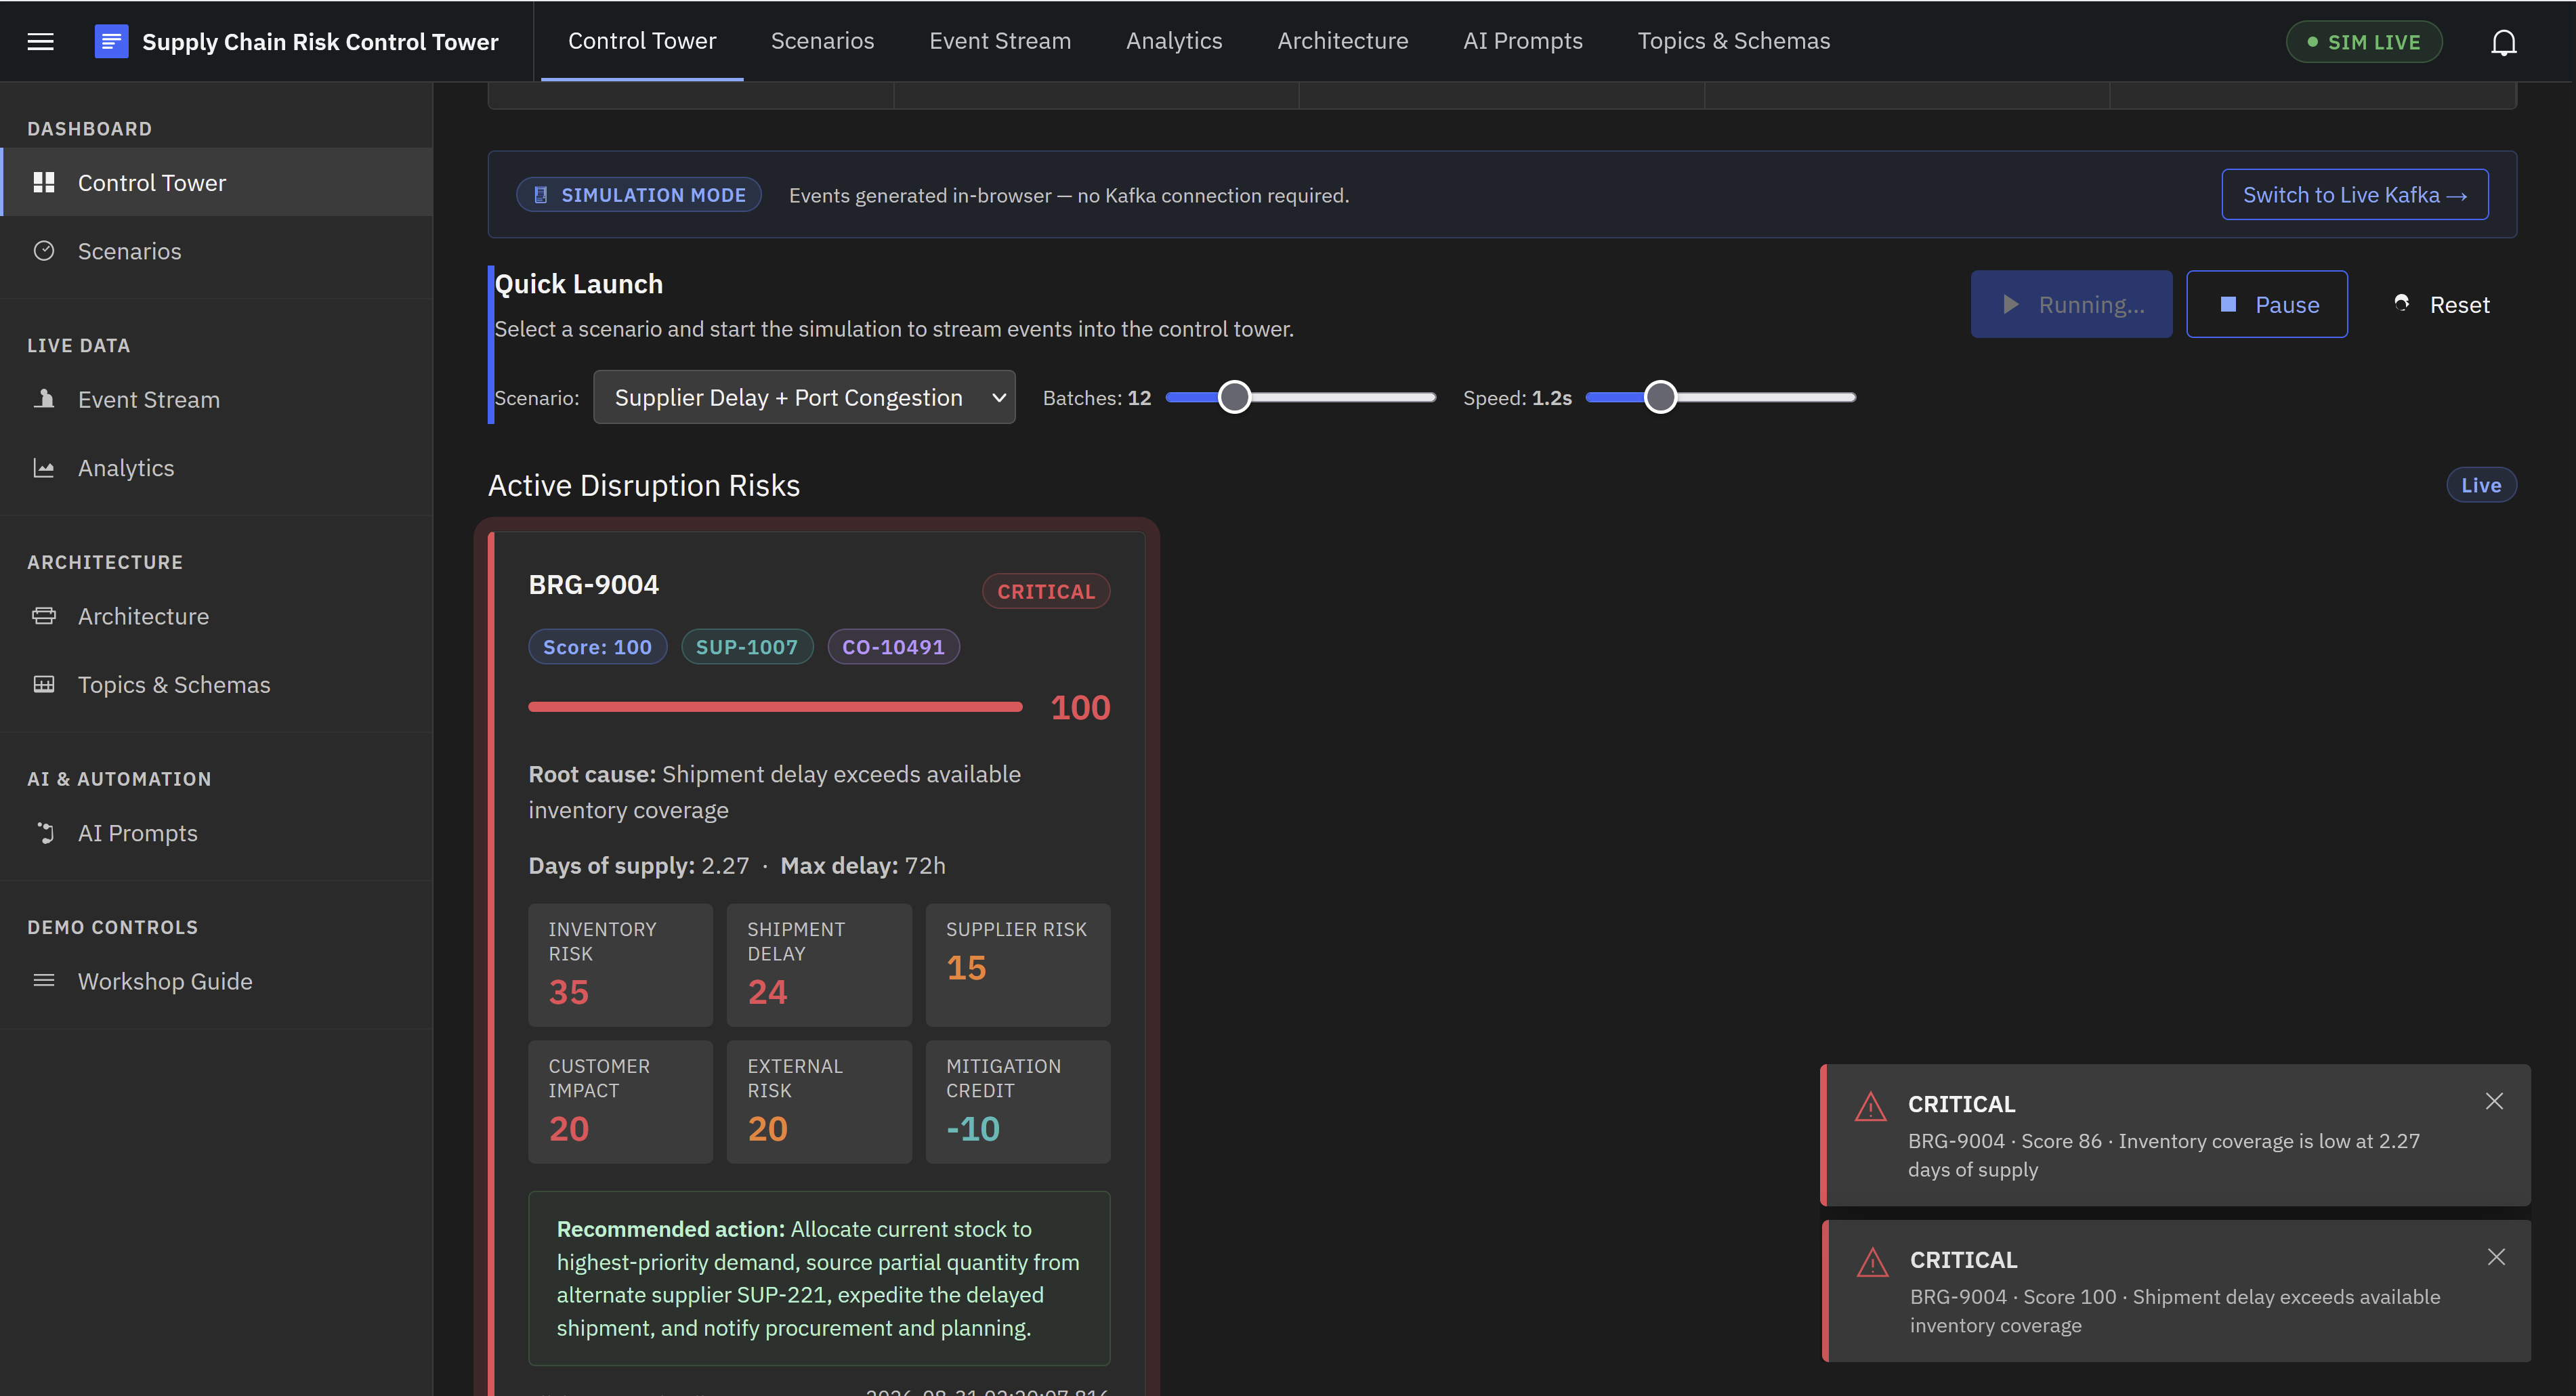Click the Running play button
Screen dimensions: 2576x1396
[x=2071, y=304]
